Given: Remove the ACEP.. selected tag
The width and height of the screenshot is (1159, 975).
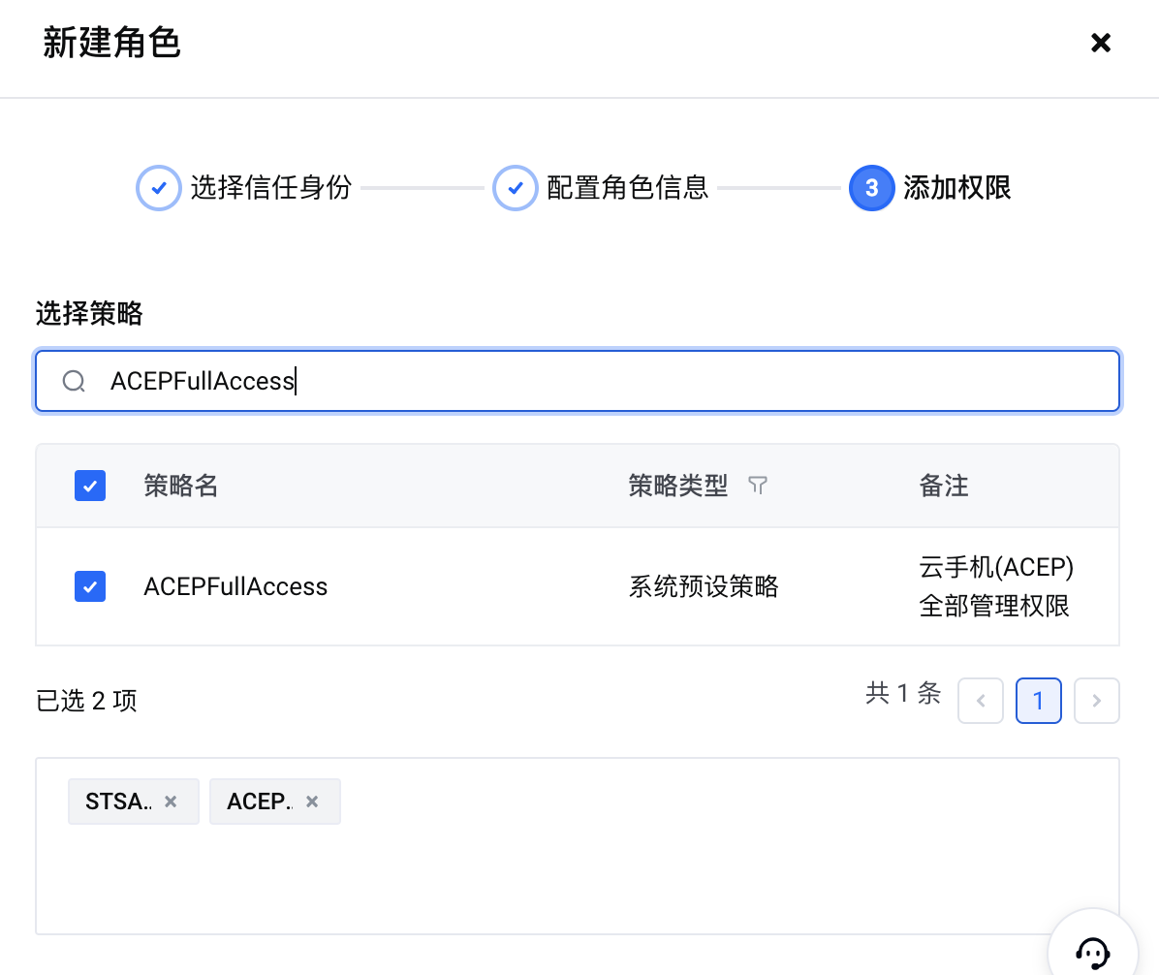Looking at the screenshot, I should 312,802.
